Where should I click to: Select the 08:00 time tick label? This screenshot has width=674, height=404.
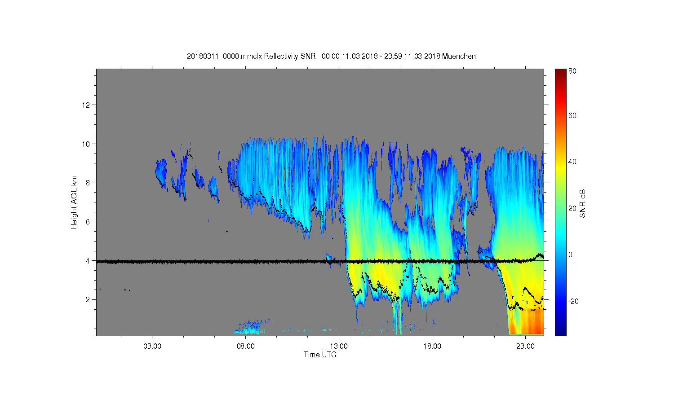click(x=246, y=347)
